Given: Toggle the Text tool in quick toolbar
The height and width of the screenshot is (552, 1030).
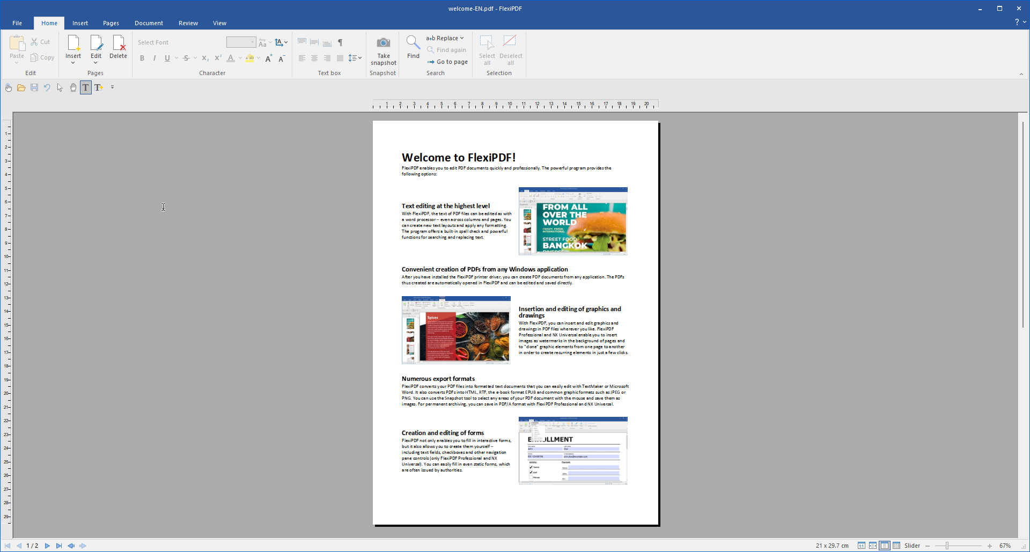Looking at the screenshot, I should [x=85, y=87].
